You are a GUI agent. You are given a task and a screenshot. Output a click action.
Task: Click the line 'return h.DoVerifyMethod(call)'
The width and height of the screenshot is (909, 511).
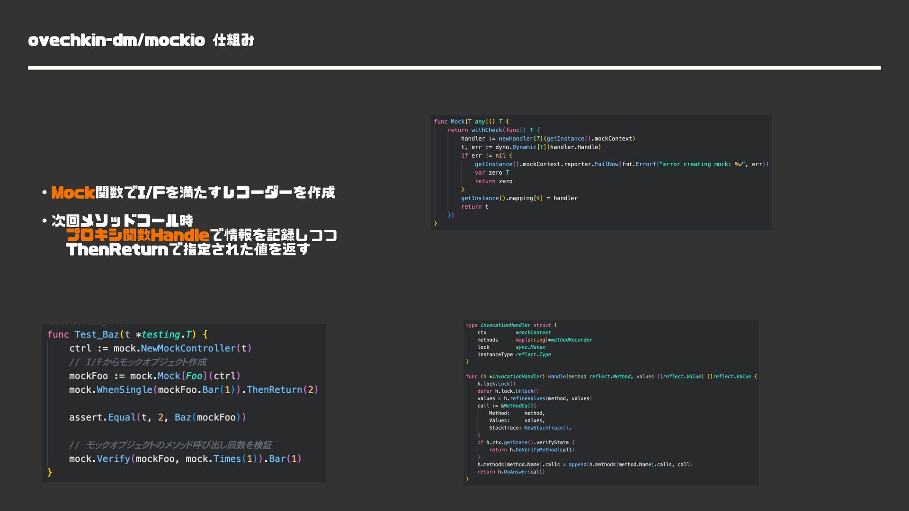[x=532, y=450]
